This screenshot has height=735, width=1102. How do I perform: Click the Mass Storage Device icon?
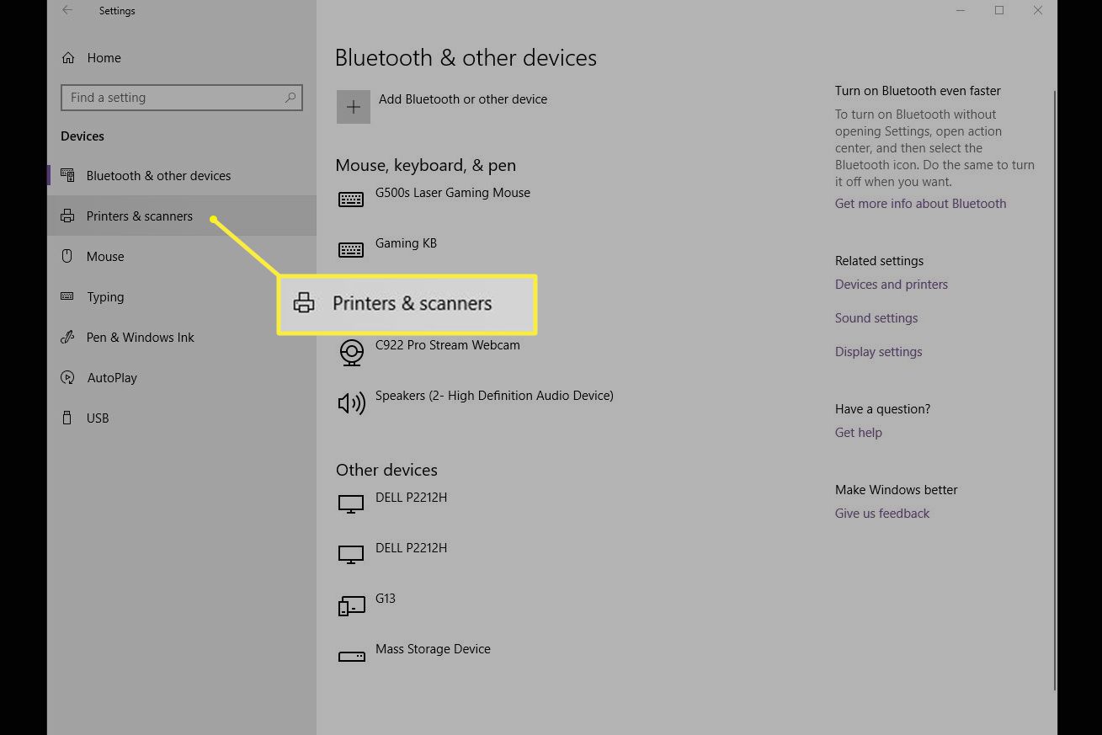(x=351, y=657)
